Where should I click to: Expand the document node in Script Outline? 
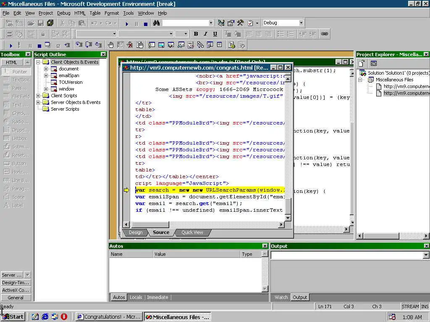(x=46, y=69)
